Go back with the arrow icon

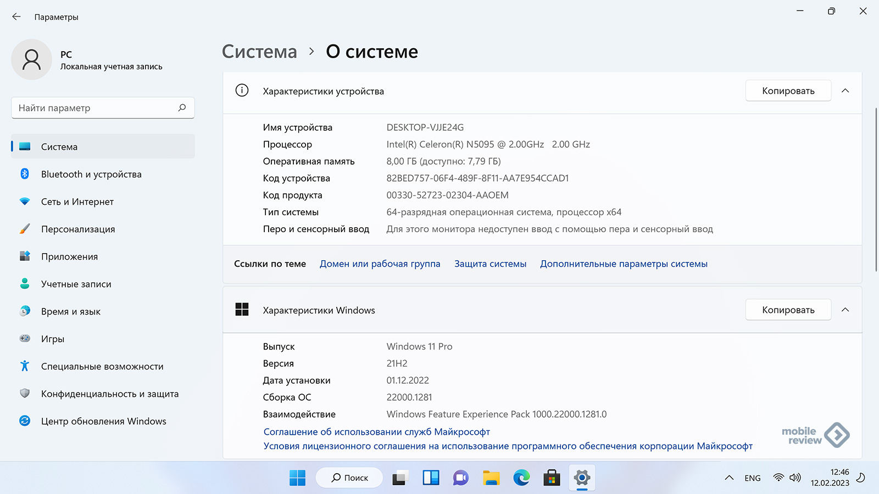coord(16,17)
